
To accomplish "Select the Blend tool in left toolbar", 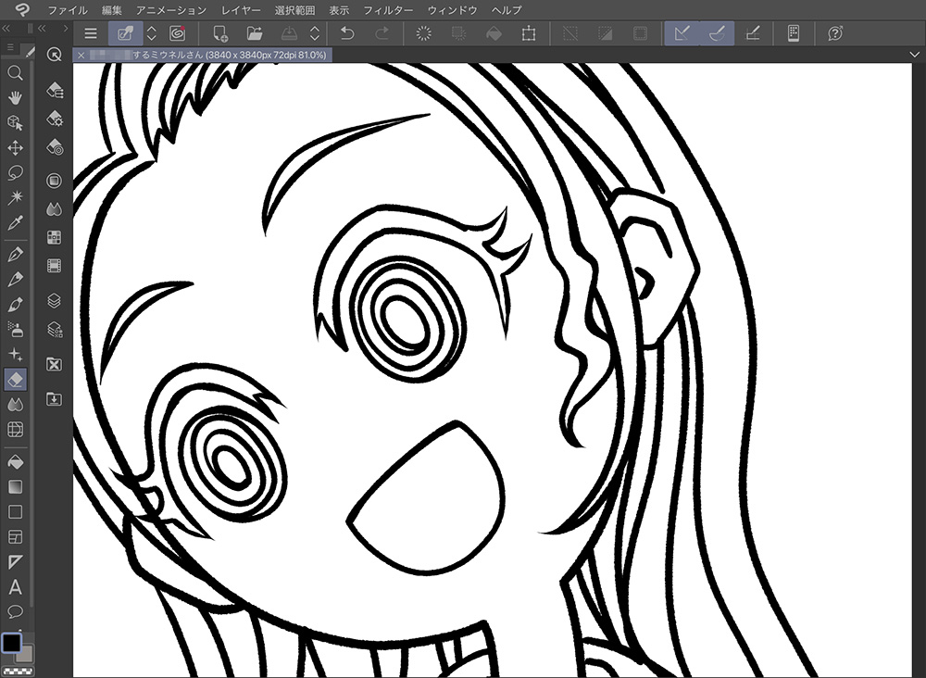I will (16, 405).
